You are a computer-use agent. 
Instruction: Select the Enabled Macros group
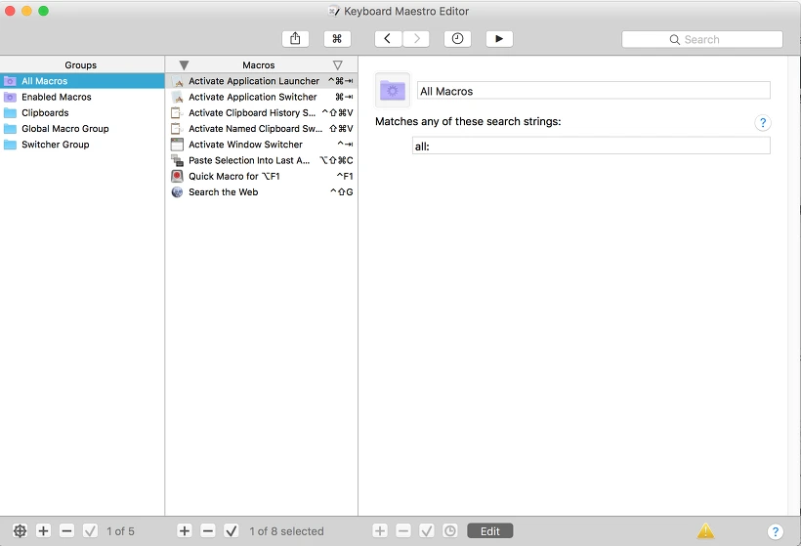coord(82,97)
